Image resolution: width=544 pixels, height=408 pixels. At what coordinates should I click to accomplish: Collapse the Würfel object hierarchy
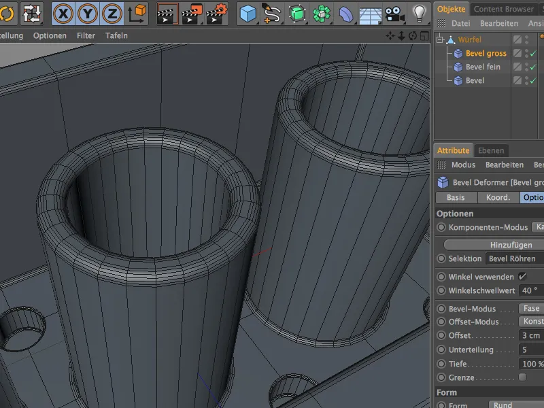point(440,39)
